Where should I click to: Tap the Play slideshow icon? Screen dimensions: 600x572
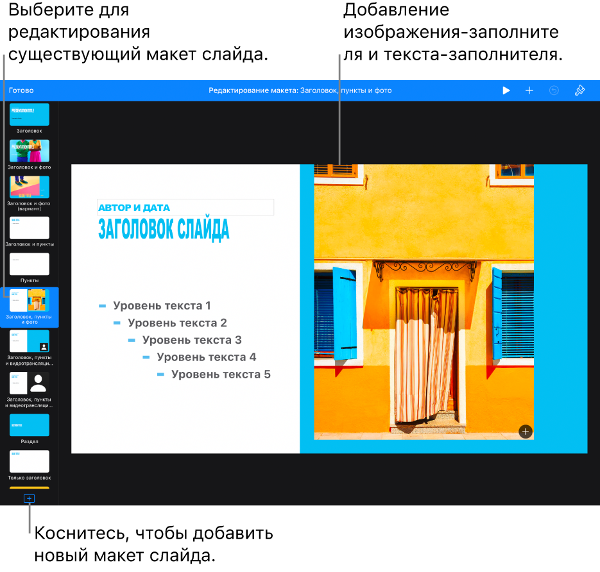(506, 90)
